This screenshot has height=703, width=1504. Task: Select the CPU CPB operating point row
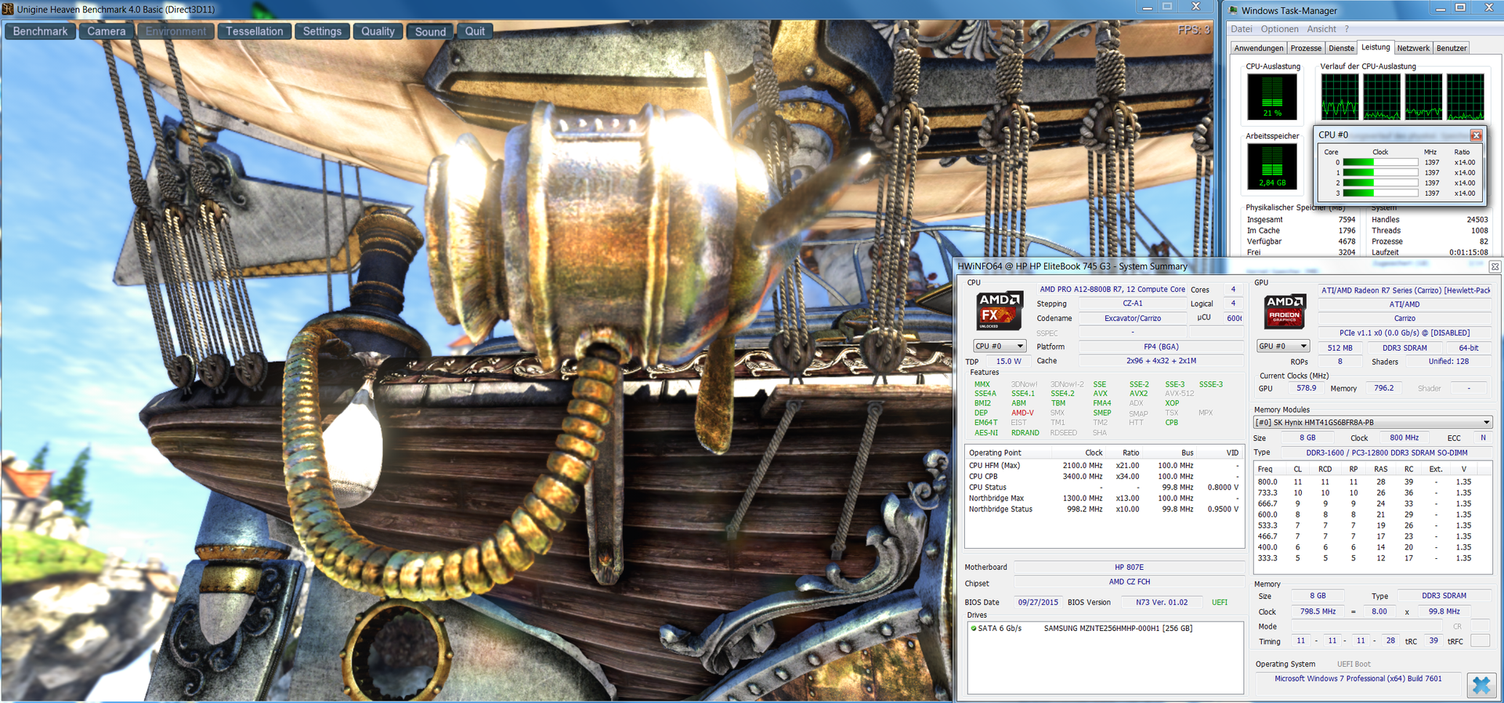point(1104,477)
